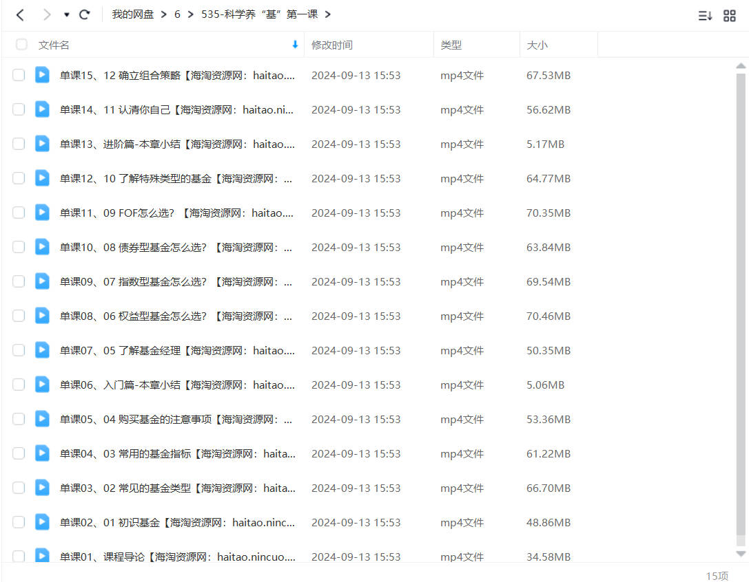
Task: Click the scrollbar down arrow
Action: point(741,554)
